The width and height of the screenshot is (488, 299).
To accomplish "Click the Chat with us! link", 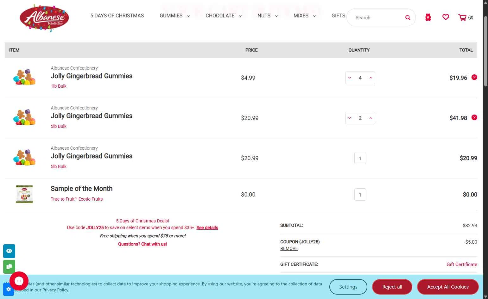I will click(154, 244).
